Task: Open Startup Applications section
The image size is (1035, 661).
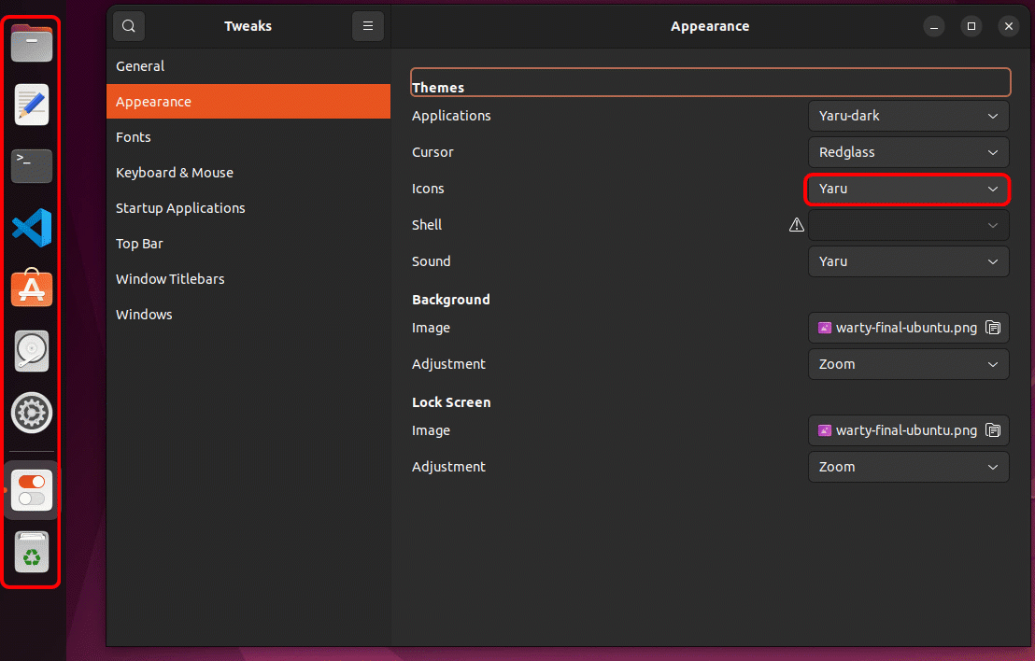Action: click(x=248, y=208)
